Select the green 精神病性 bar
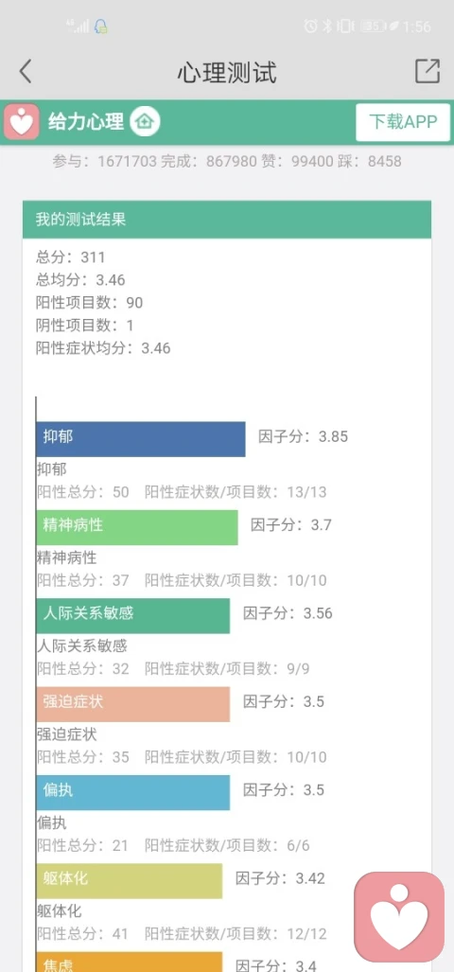454x972 pixels. click(x=137, y=527)
